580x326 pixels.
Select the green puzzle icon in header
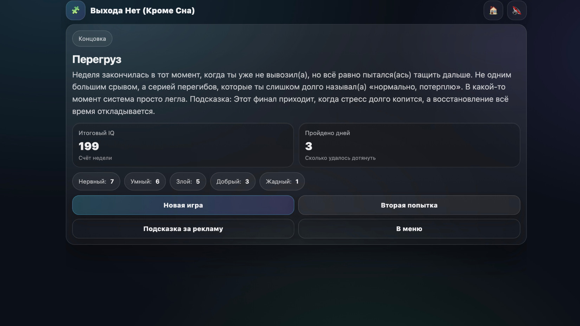[x=75, y=11]
